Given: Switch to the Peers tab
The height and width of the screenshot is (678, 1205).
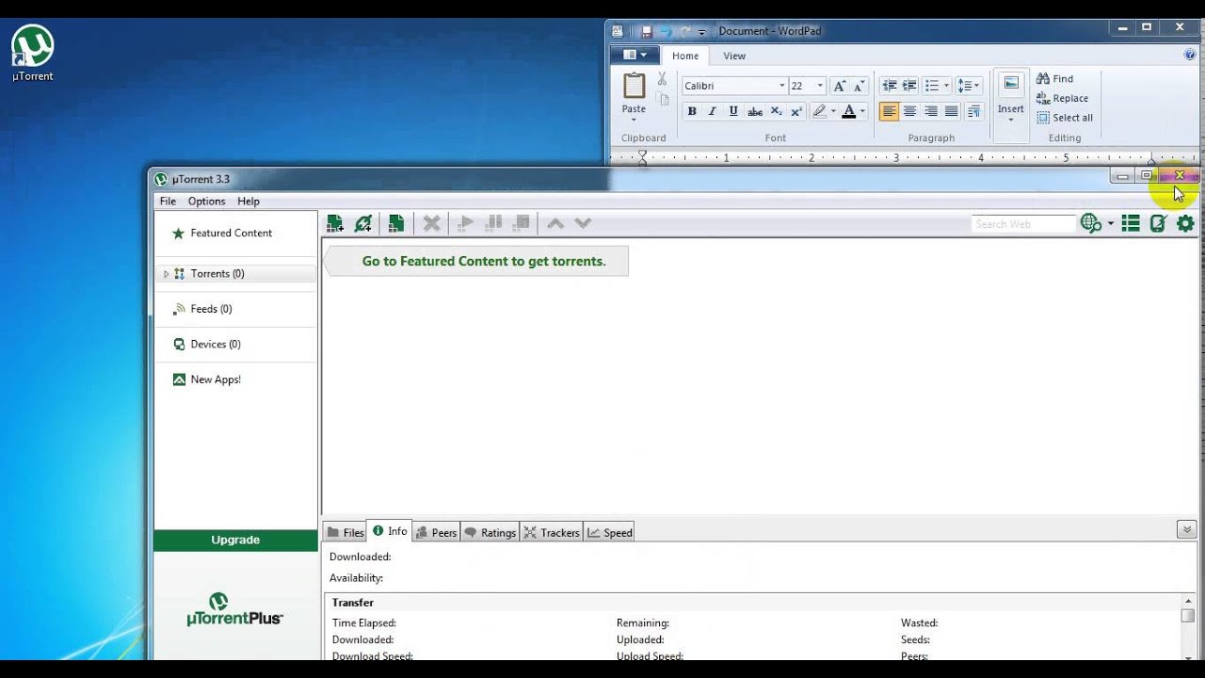Looking at the screenshot, I should point(436,533).
